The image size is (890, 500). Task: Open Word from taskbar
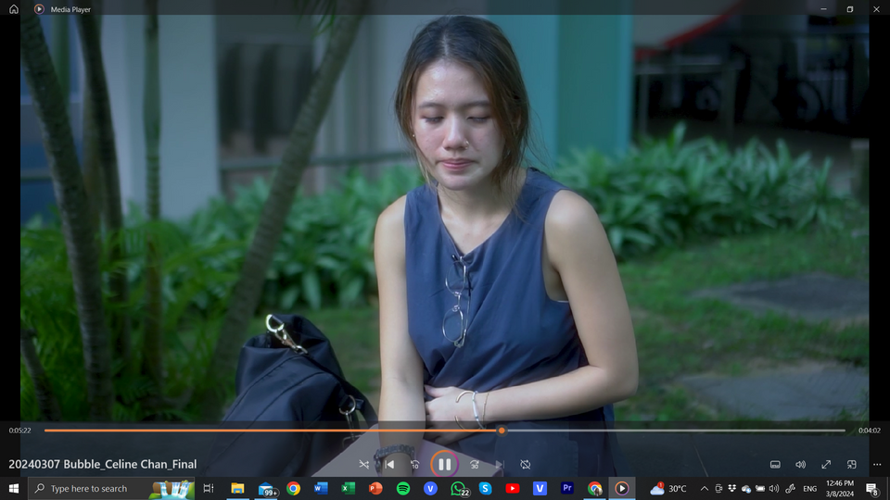321,488
